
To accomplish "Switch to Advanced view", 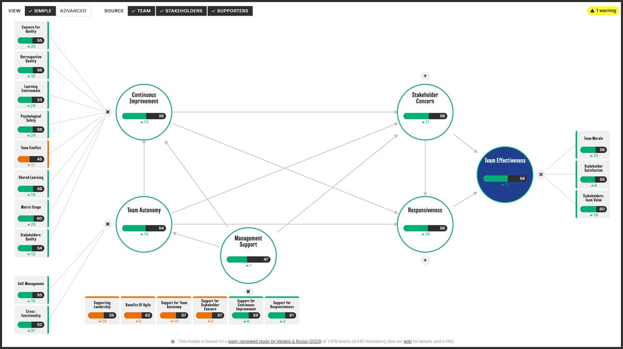I will [73, 11].
